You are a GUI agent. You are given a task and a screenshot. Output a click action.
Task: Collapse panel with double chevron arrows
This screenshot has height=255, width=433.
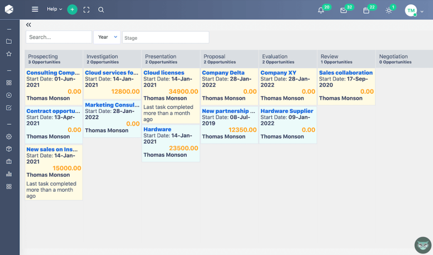[29, 25]
